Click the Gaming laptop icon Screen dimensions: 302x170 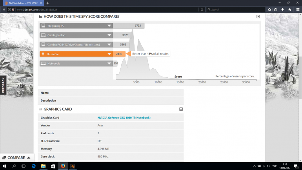[x=43, y=35]
